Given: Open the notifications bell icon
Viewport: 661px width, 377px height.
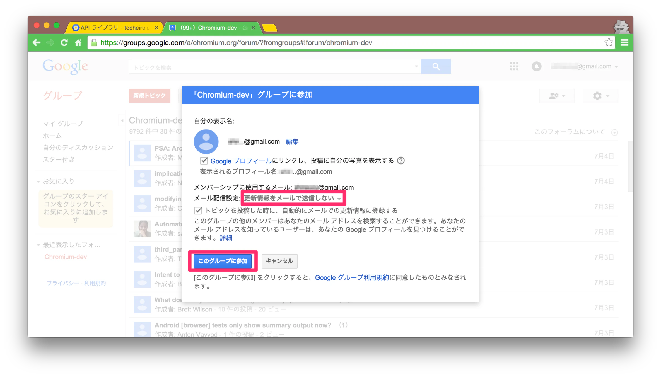Looking at the screenshot, I should [x=536, y=66].
